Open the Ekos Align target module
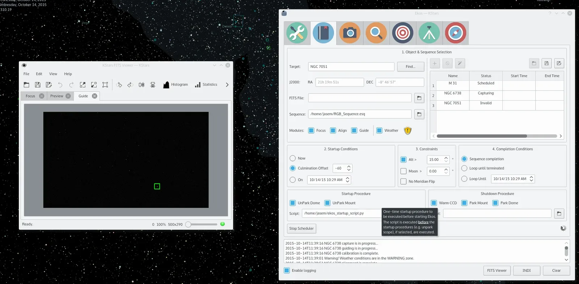The image size is (579, 284). (x=403, y=33)
